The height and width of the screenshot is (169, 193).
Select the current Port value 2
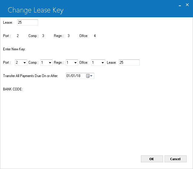click(x=18, y=36)
